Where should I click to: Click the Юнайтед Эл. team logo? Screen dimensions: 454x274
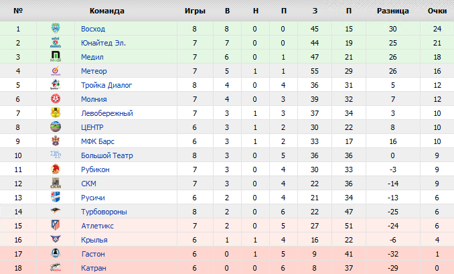[x=56, y=43]
